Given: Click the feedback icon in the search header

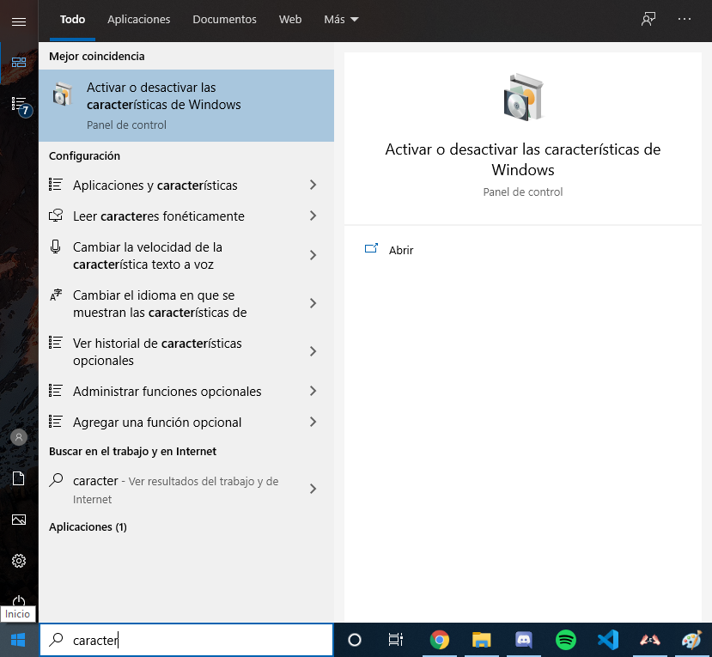Looking at the screenshot, I should [x=648, y=19].
